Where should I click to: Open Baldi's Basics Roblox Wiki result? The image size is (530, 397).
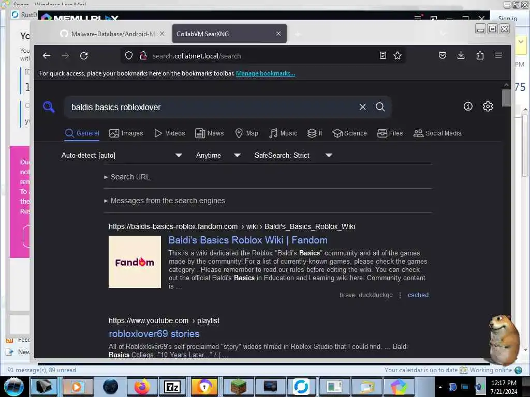(x=248, y=240)
